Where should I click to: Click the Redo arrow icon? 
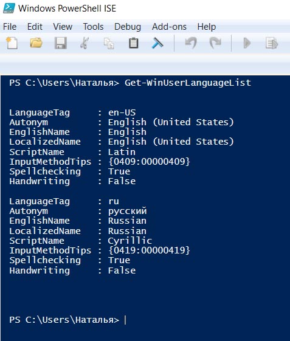(215, 43)
